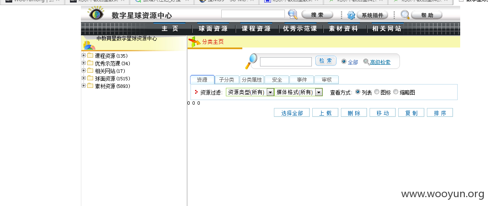The image size is (488, 206).
Task: Select 优秀示范课 (34) tree label
Action: point(113,63)
